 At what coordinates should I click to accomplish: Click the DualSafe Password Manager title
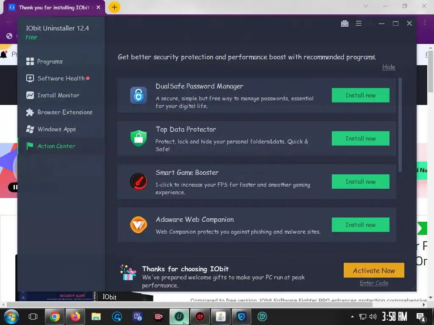point(199,86)
